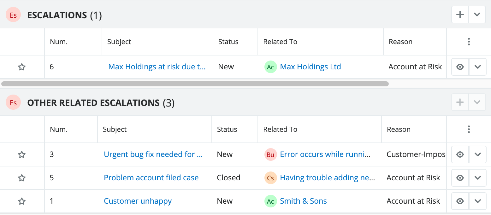Star the Customer unhappy escalation

(22, 201)
